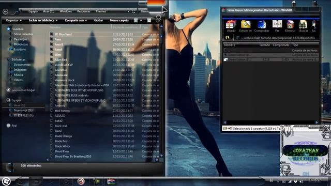Select Música library in sidebar
The image size is (331, 186).
(x=19, y=74)
